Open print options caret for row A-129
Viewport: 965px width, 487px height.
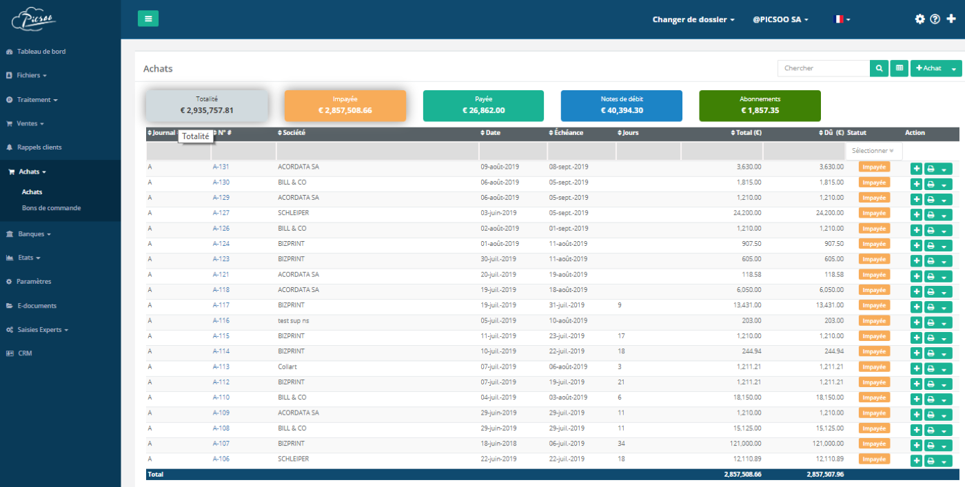944,200
